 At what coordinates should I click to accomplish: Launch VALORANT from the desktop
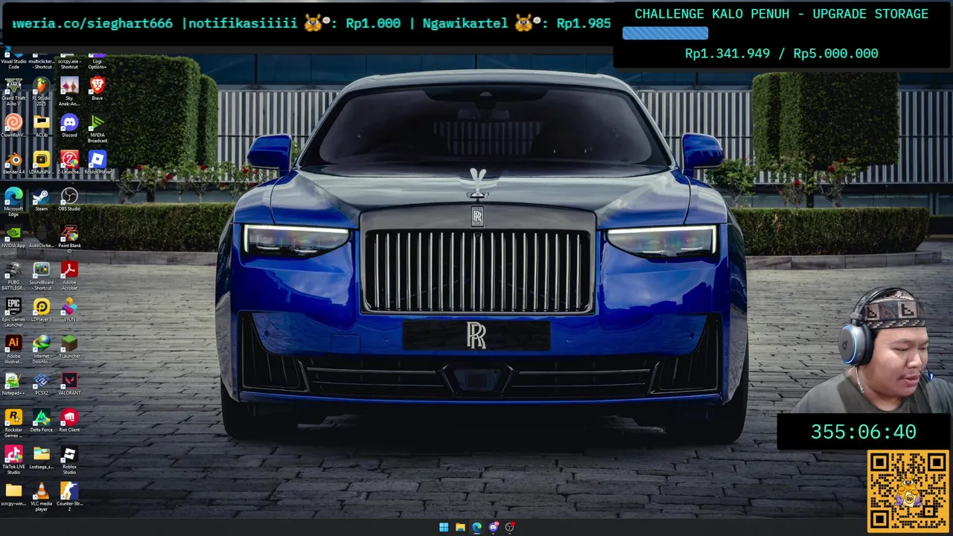pyautogui.click(x=69, y=383)
